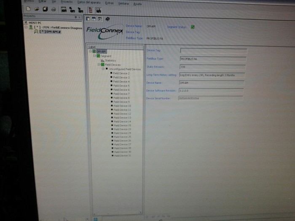The image size is (295, 221).
Task: Click scroll-right arrow of tree panel
Action: tap(140, 213)
